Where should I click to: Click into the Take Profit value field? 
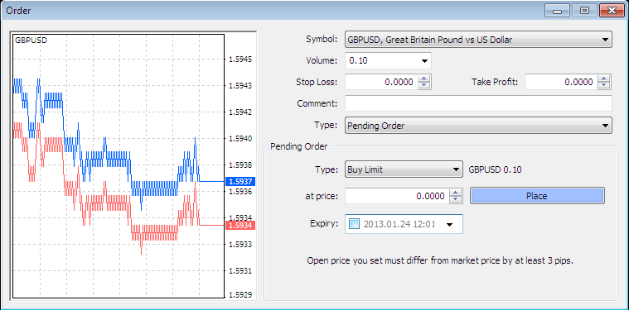coord(561,82)
